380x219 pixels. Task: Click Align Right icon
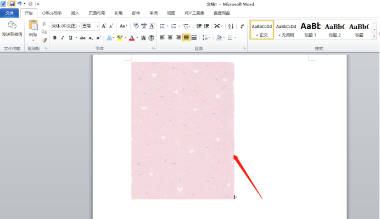click(x=178, y=37)
